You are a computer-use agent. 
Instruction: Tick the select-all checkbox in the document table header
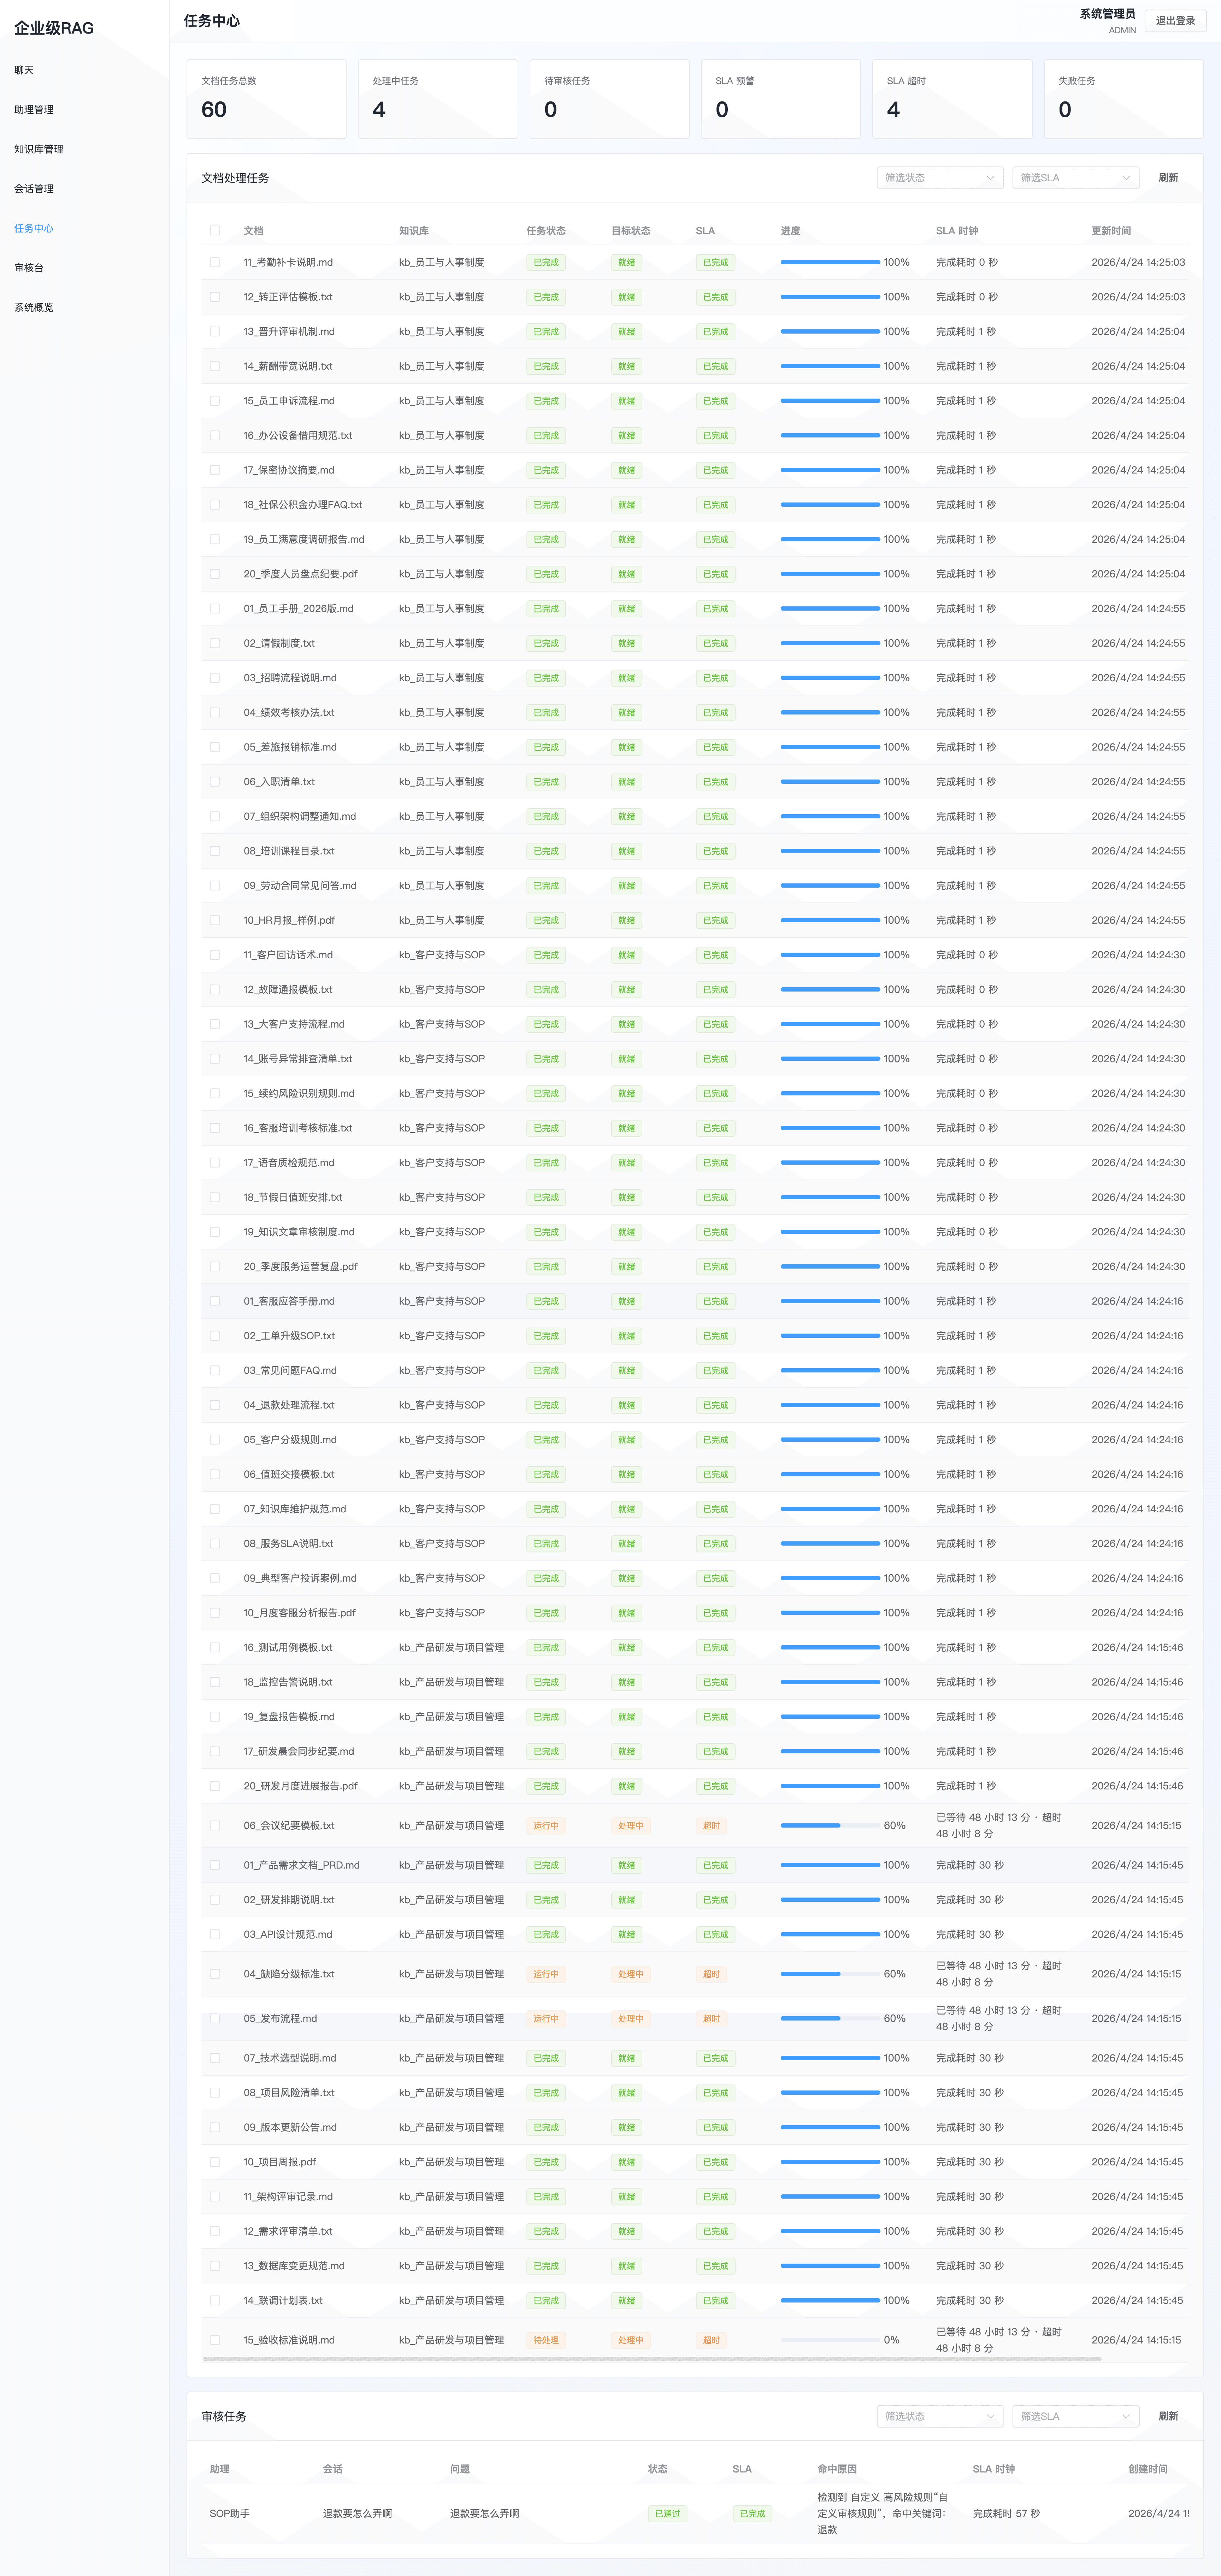pos(215,231)
